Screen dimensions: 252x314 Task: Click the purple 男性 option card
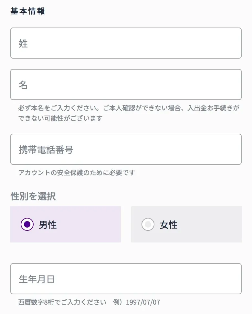point(66,224)
